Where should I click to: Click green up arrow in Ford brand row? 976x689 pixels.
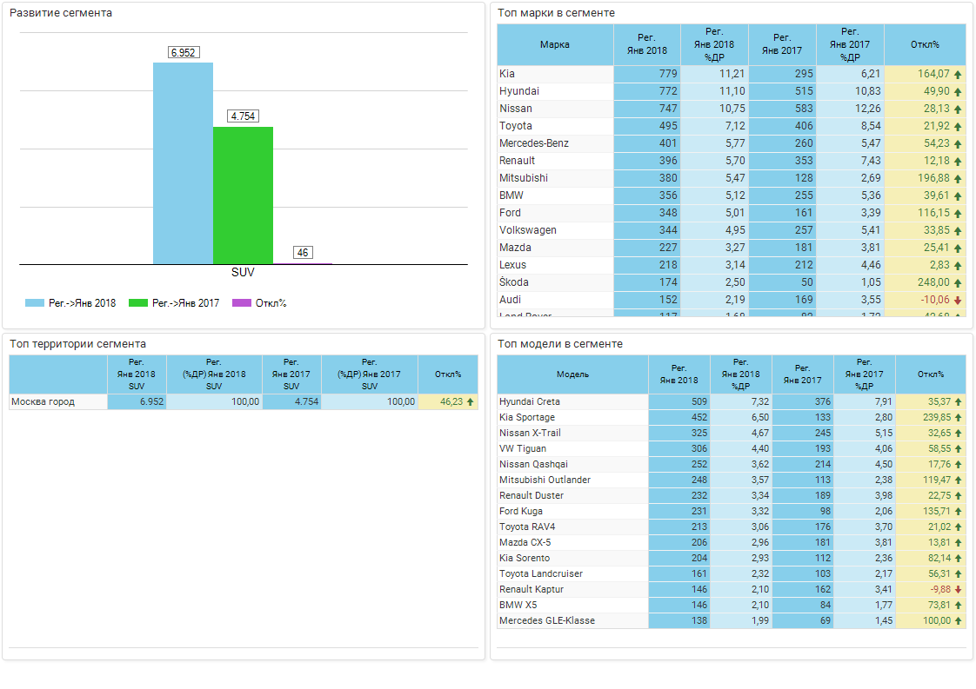958,214
